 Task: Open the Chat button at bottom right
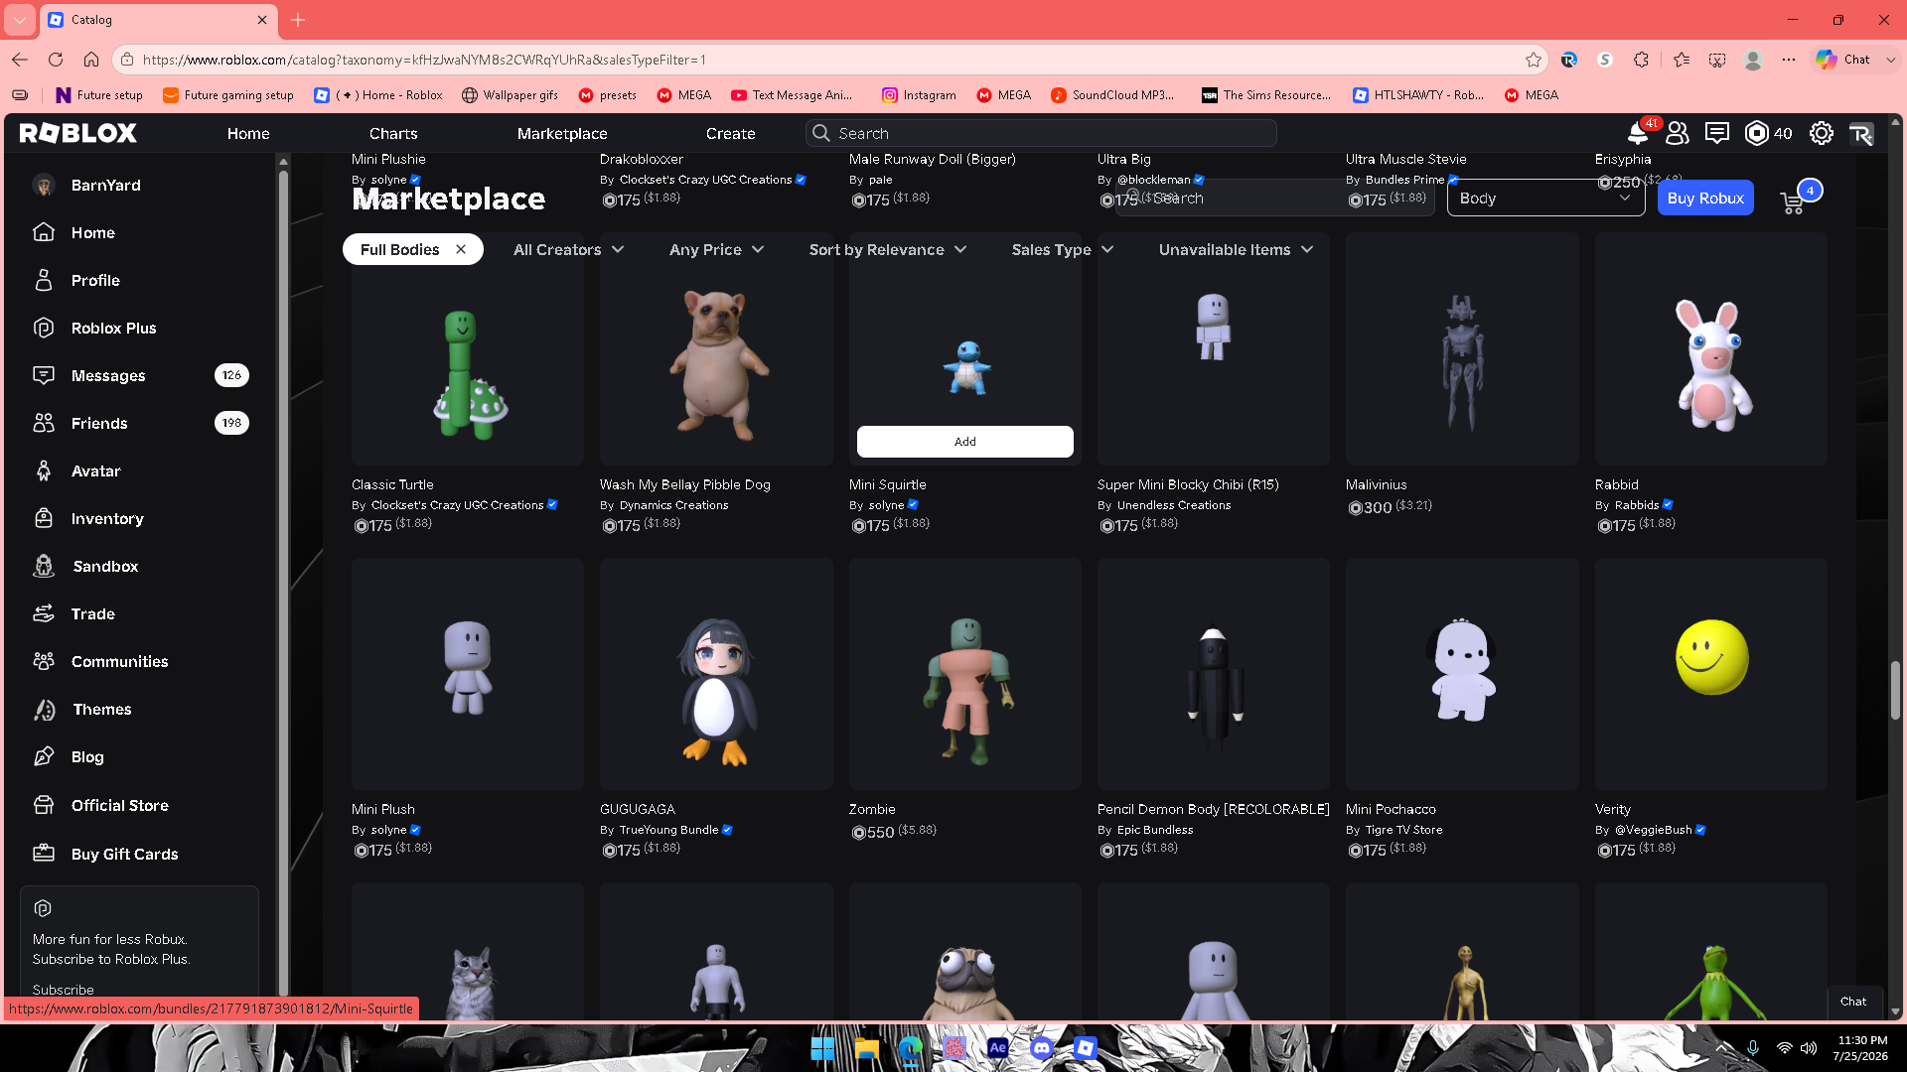coord(1853,1002)
